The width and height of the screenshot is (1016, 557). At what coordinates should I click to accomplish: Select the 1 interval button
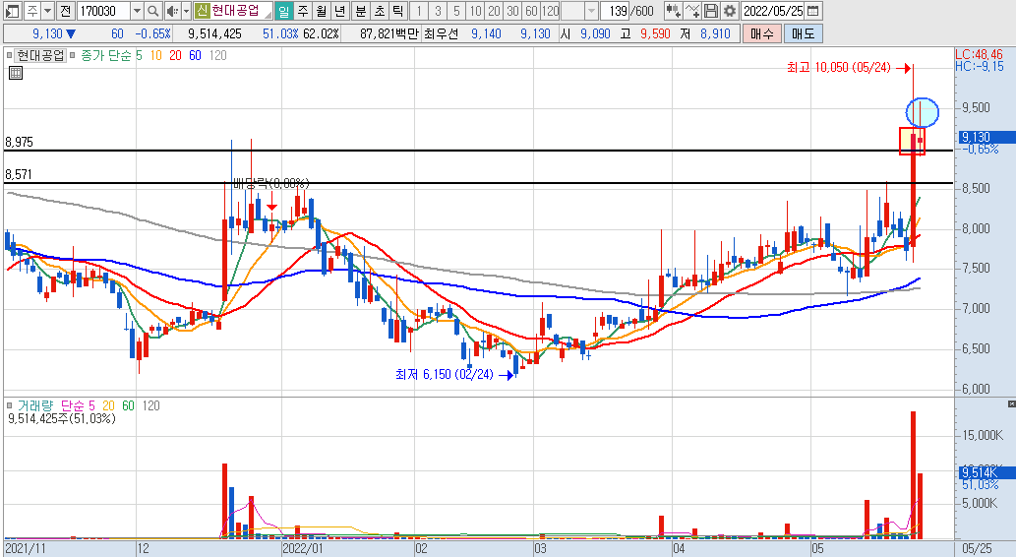pos(419,11)
